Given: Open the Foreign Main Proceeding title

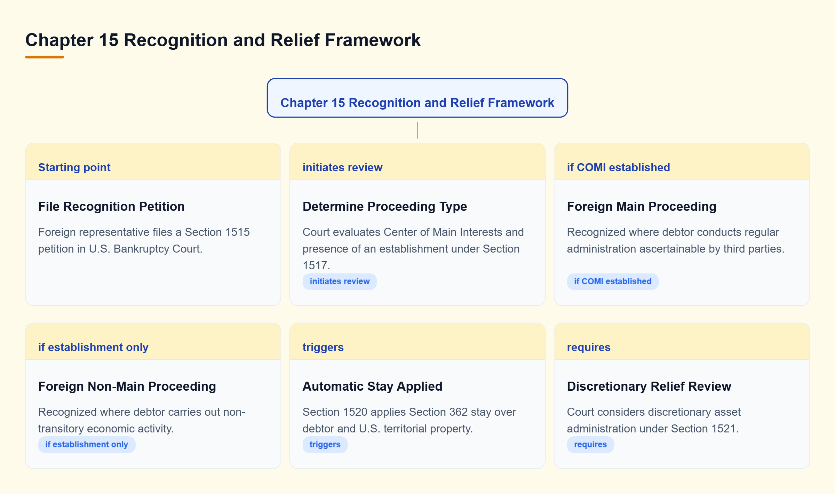Looking at the screenshot, I should (642, 206).
